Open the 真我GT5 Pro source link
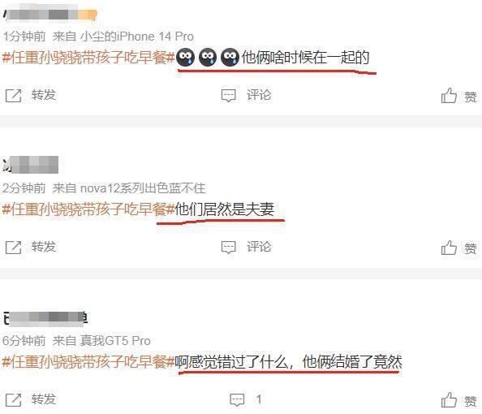Screen dimensions: 482x414 115,341
